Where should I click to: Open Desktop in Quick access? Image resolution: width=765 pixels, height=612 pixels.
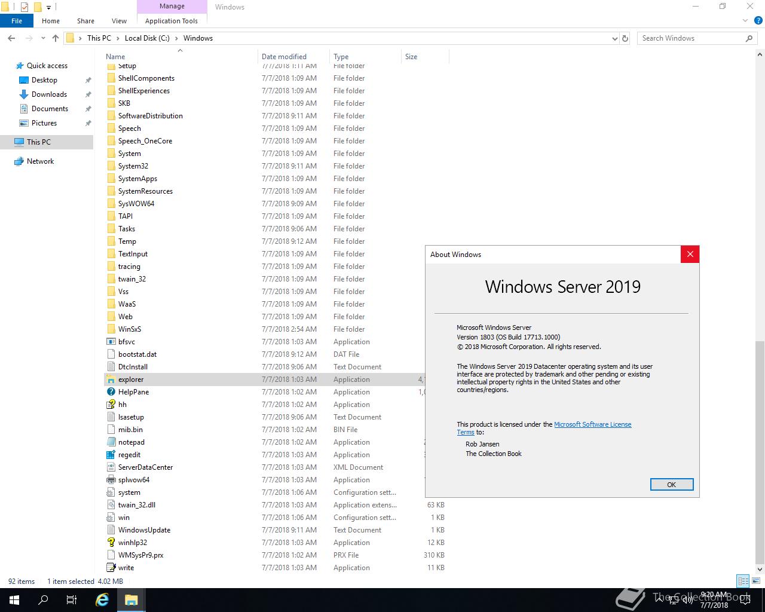coord(44,80)
